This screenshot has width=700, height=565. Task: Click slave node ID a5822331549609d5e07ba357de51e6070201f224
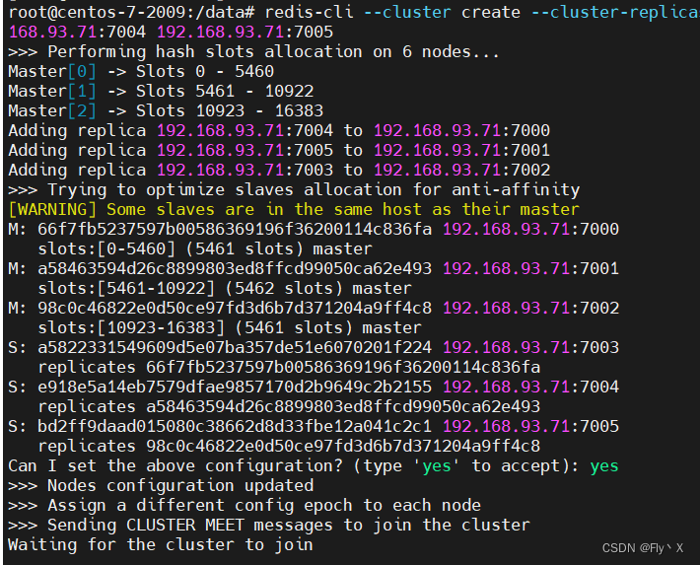coord(235,347)
